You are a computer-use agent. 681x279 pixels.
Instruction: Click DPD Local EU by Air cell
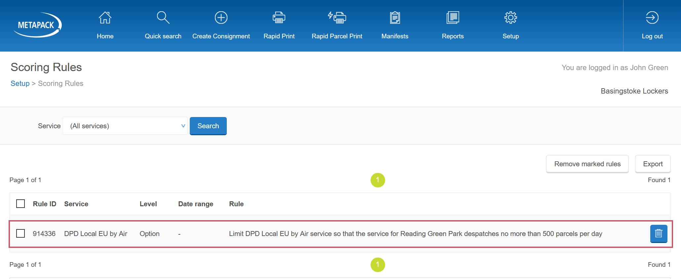pyautogui.click(x=96, y=234)
